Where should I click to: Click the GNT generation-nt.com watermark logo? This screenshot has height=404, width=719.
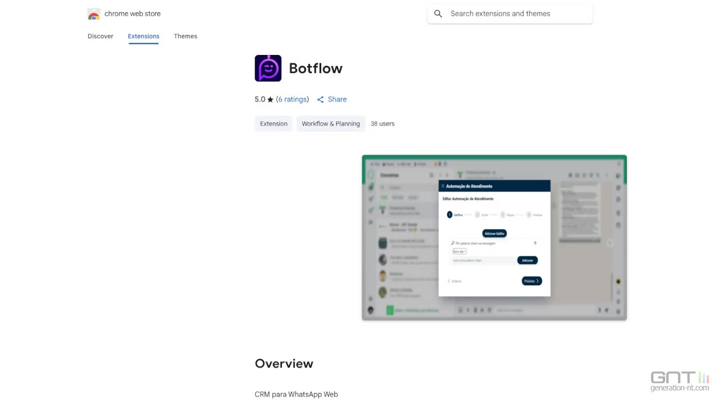pos(679,381)
